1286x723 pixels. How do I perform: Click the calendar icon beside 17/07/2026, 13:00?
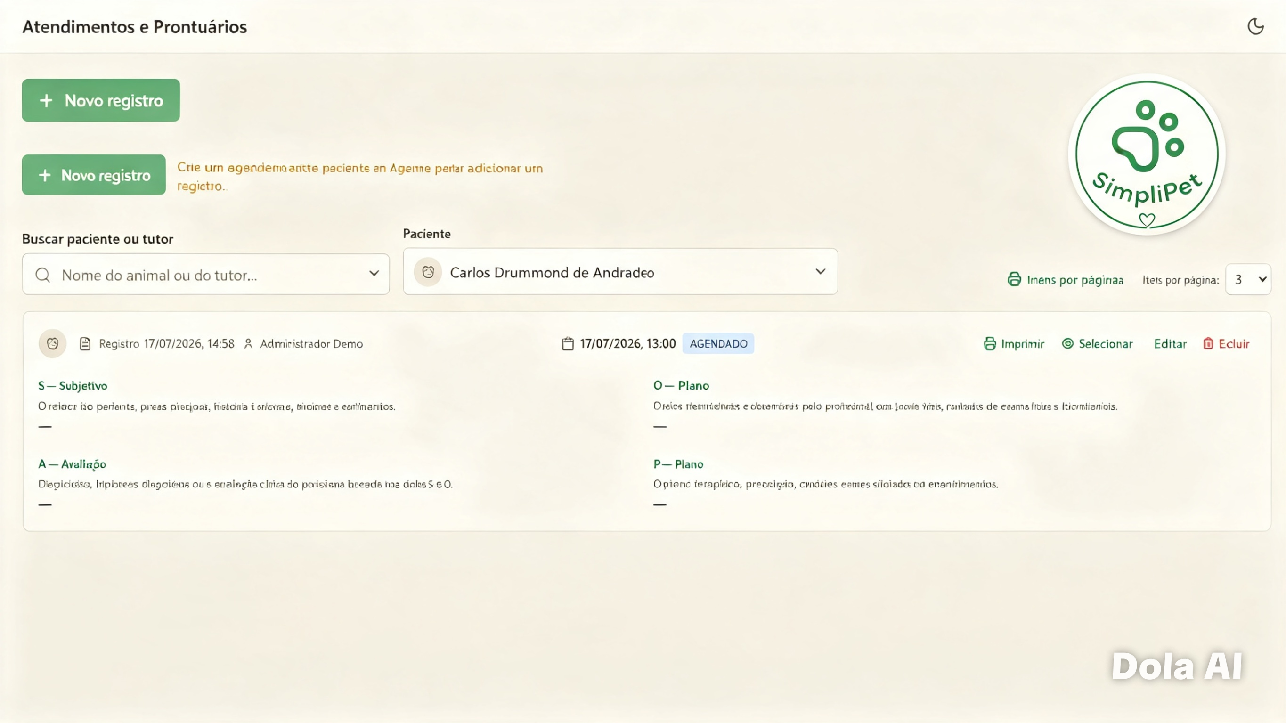pos(568,343)
